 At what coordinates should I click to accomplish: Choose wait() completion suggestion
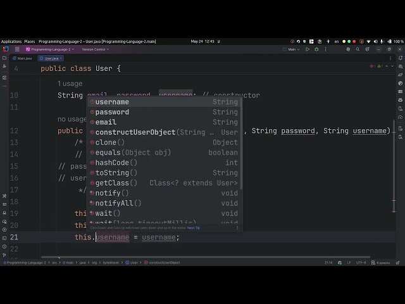pos(164,213)
